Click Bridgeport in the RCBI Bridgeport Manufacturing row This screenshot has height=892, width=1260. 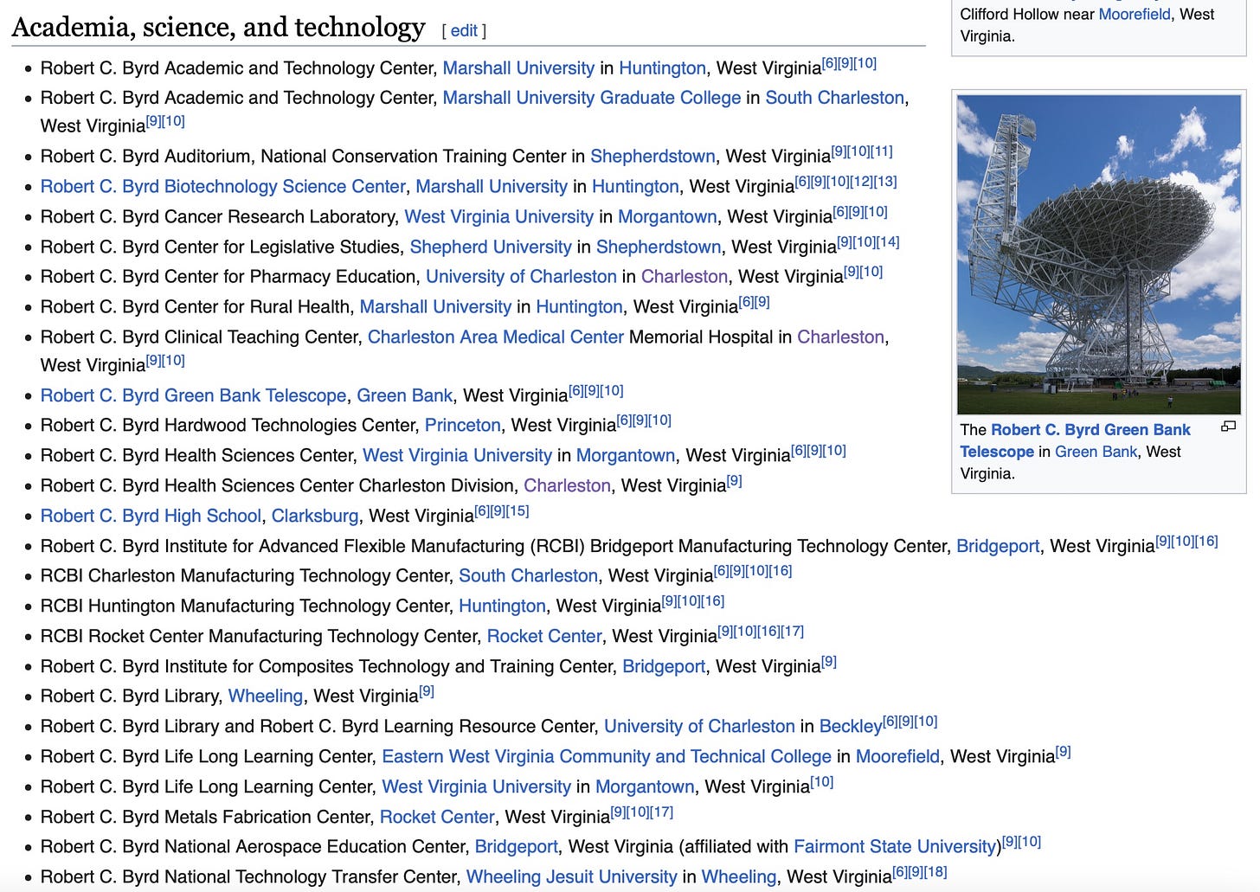coord(998,547)
